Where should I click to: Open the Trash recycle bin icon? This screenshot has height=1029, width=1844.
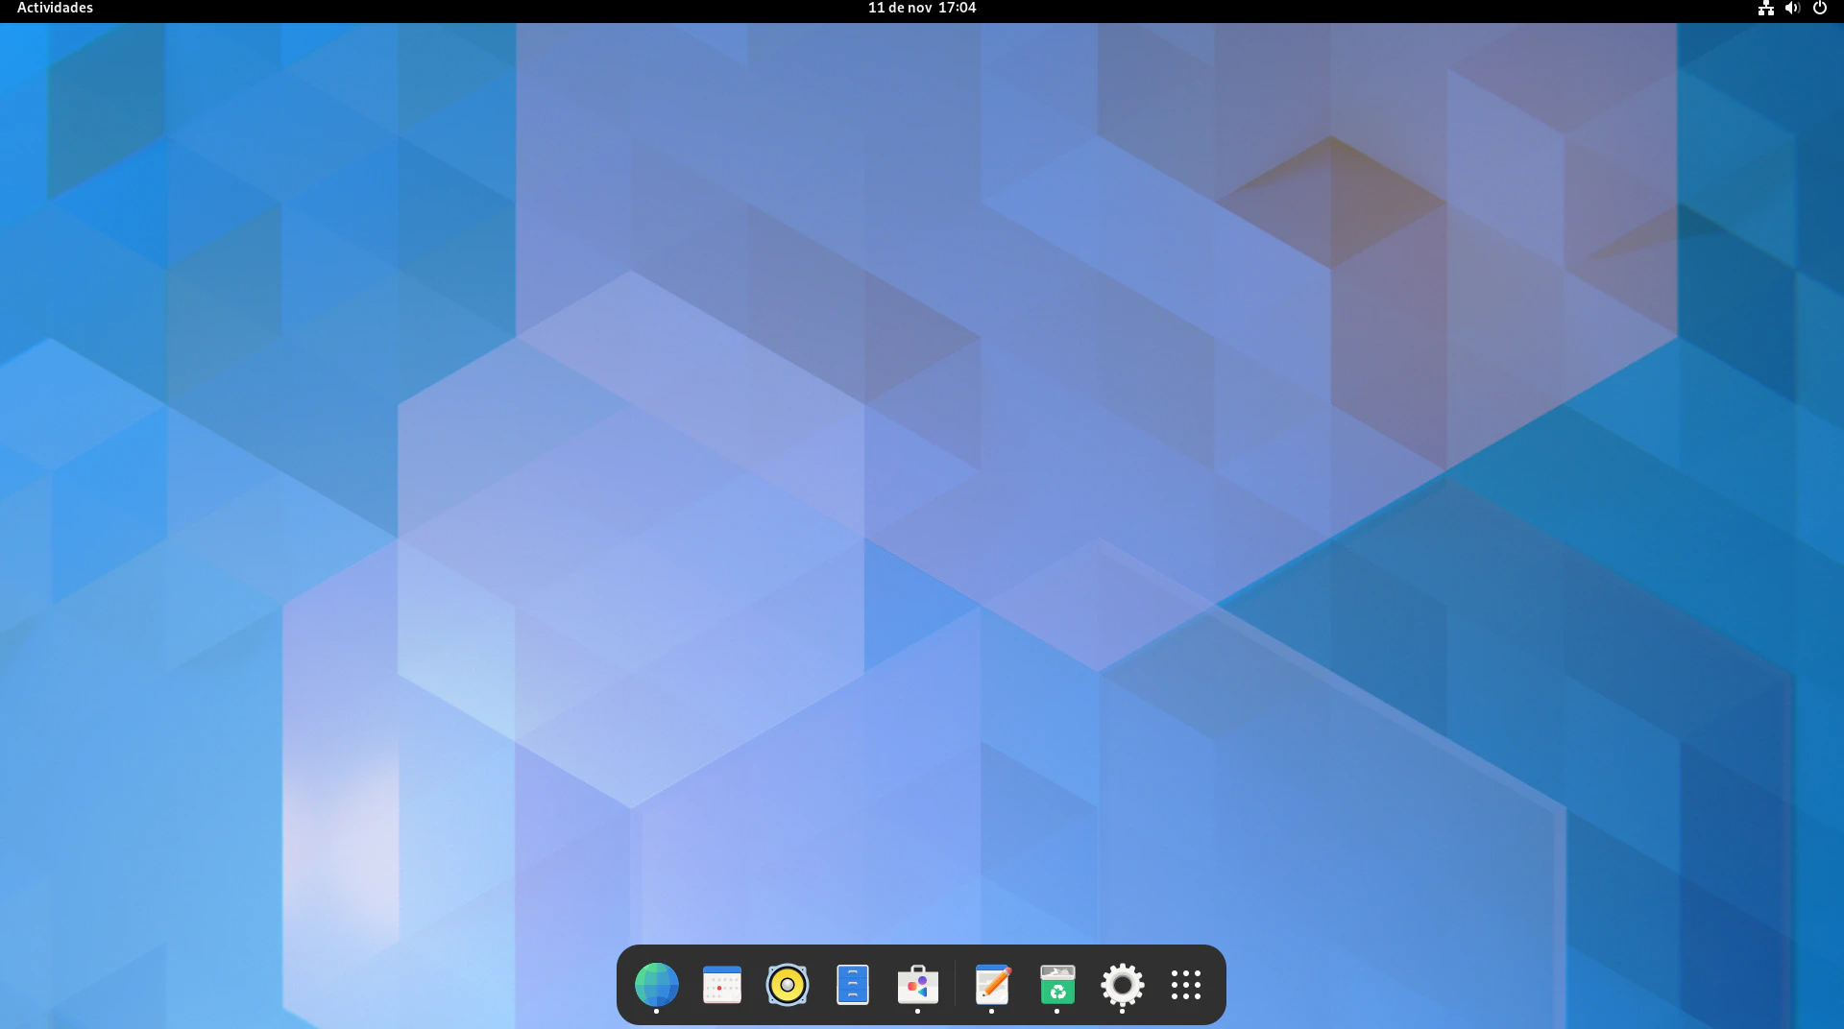point(1056,984)
